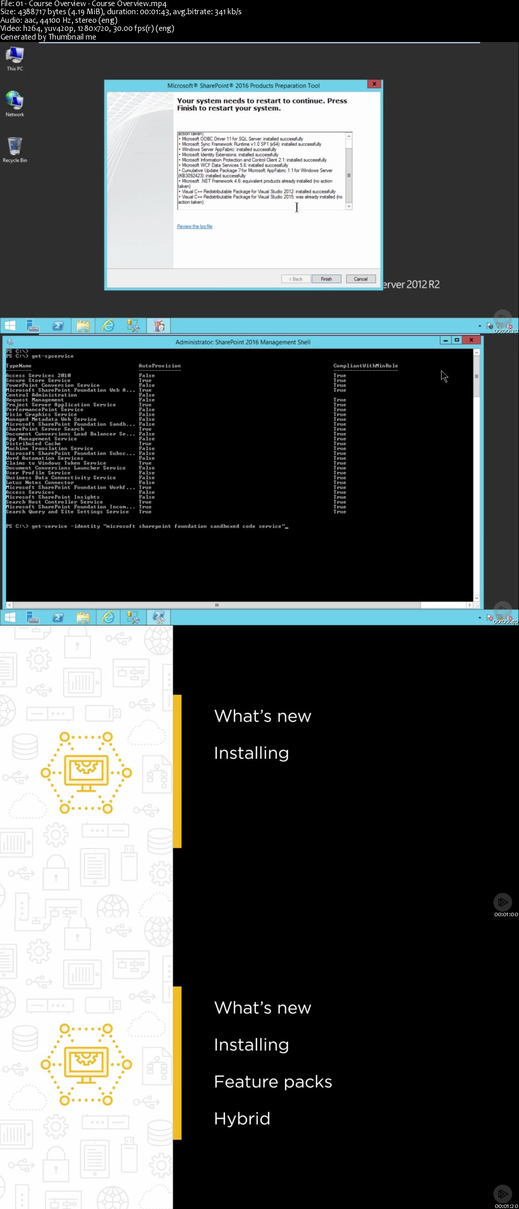The image size is (519, 1209).
Task: Click the disabled Back button
Action: pos(296,279)
